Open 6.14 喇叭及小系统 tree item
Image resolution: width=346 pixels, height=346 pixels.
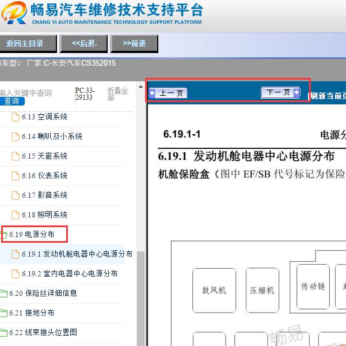pos(52,137)
